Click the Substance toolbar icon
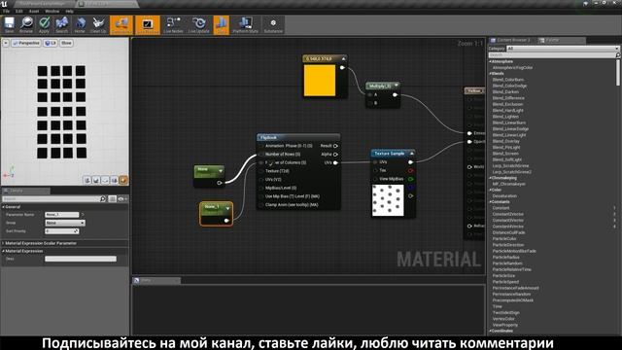622x350 pixels. (273, 24)
